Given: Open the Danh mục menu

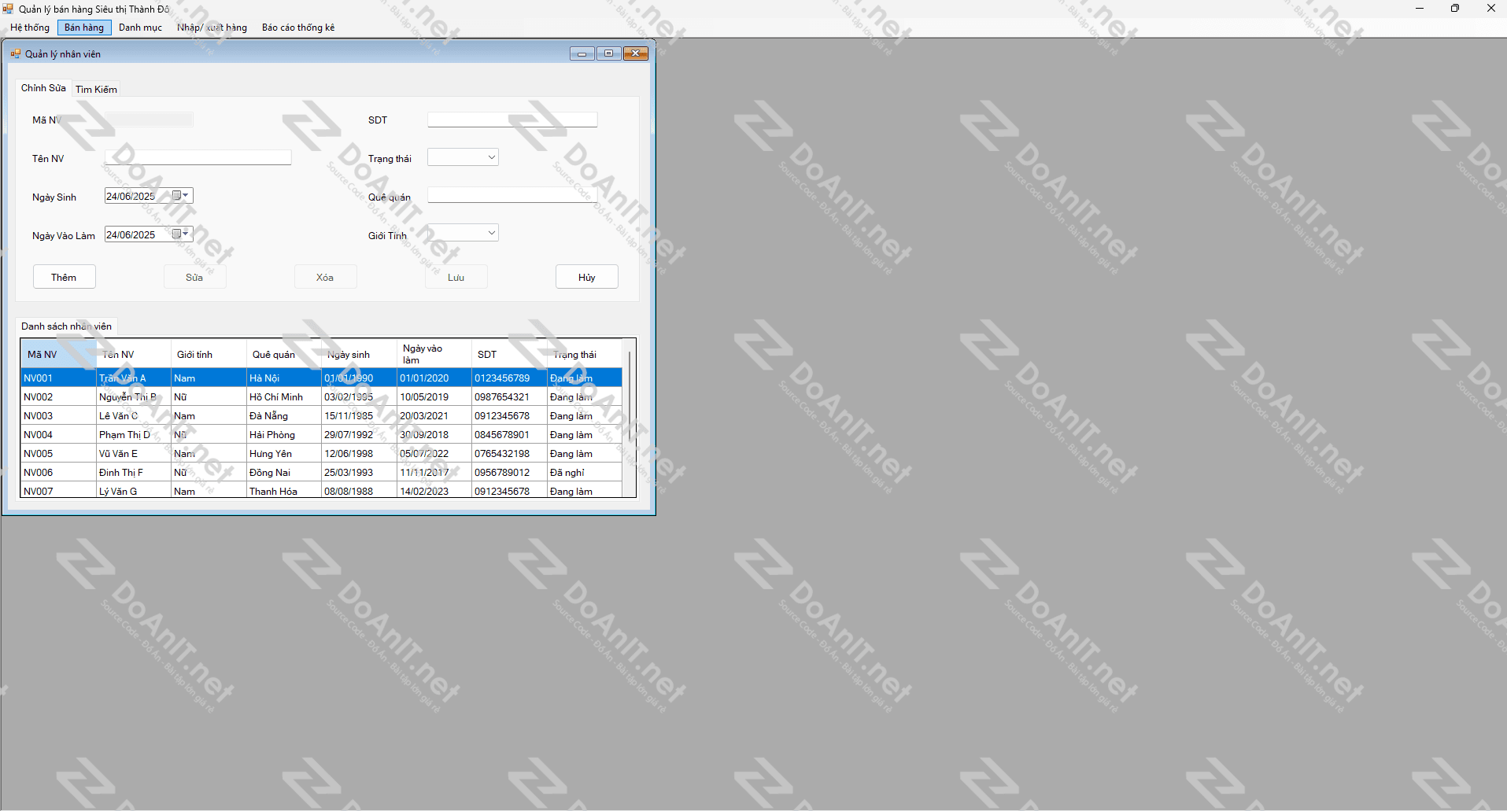Looking at the screenshot, I should click(x=140, y=28).
